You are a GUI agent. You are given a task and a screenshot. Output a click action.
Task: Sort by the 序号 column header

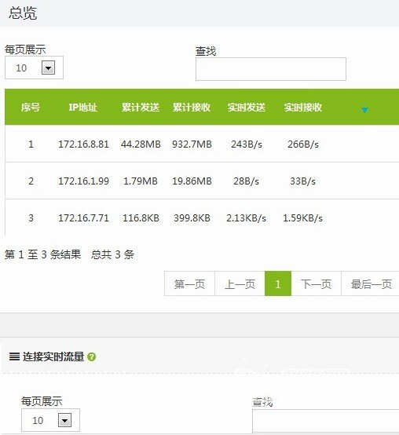pos(31,107)
